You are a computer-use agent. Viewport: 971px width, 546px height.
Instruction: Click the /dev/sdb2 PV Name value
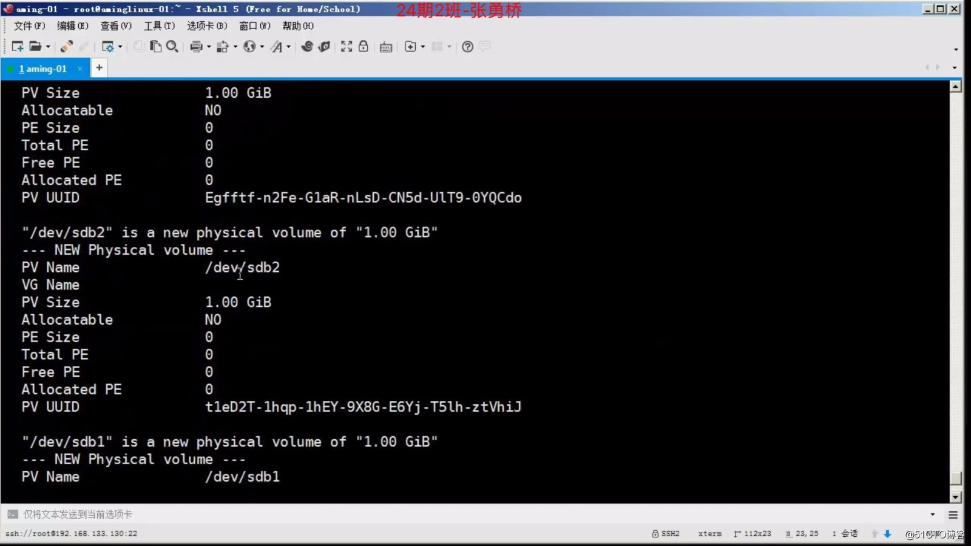pyautogui.click(x=242, y=268)
